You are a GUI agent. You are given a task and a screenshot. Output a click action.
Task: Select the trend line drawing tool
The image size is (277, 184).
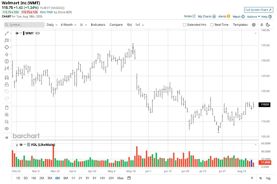click(x=7, y=33)
